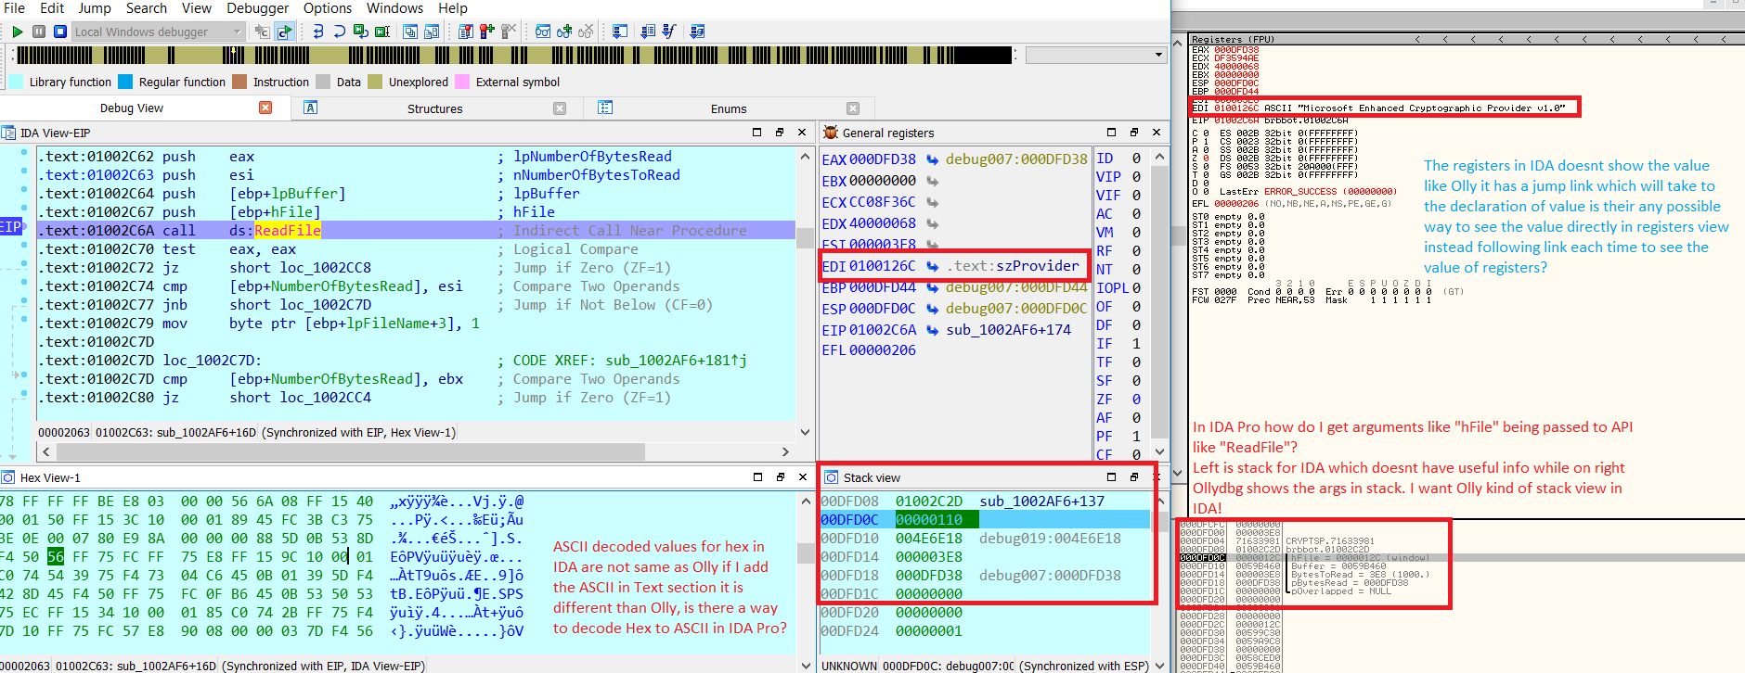Click the Step over toolbar icon
The height and width of the screenshot is (673, 1745).
[339, 32]
